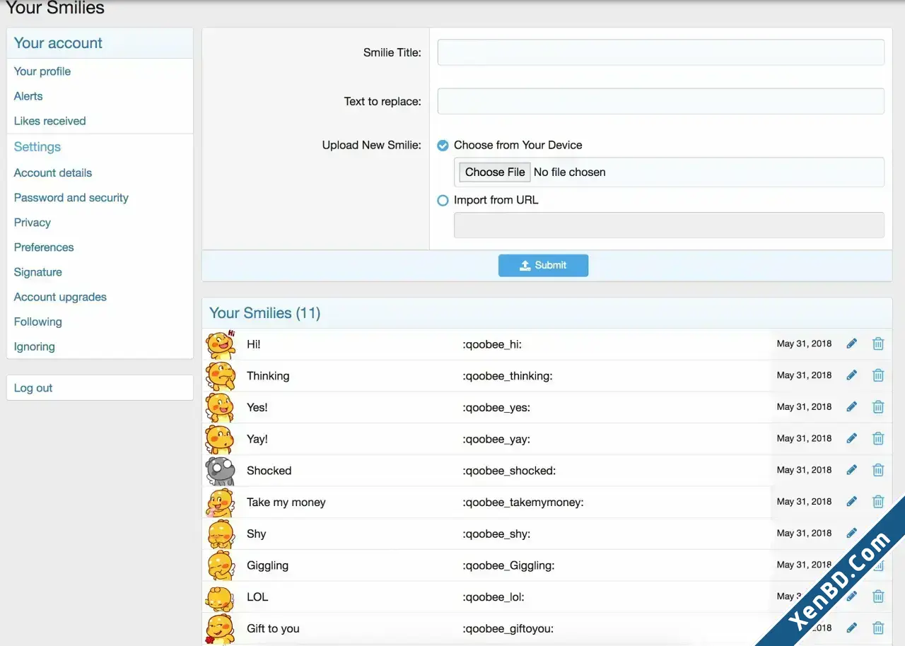Viewport: 905px width, 646px height.
Task: Edit the Shy smilie
Action: tap(851, 533)
